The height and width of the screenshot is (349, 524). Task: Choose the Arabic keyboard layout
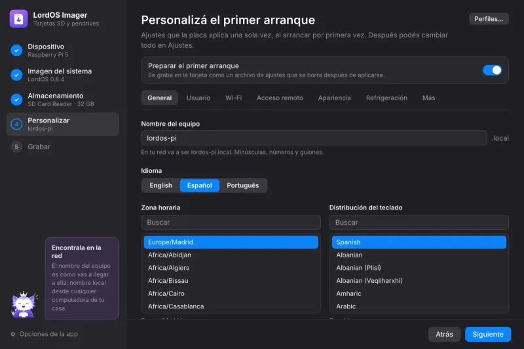pos(419,306)
